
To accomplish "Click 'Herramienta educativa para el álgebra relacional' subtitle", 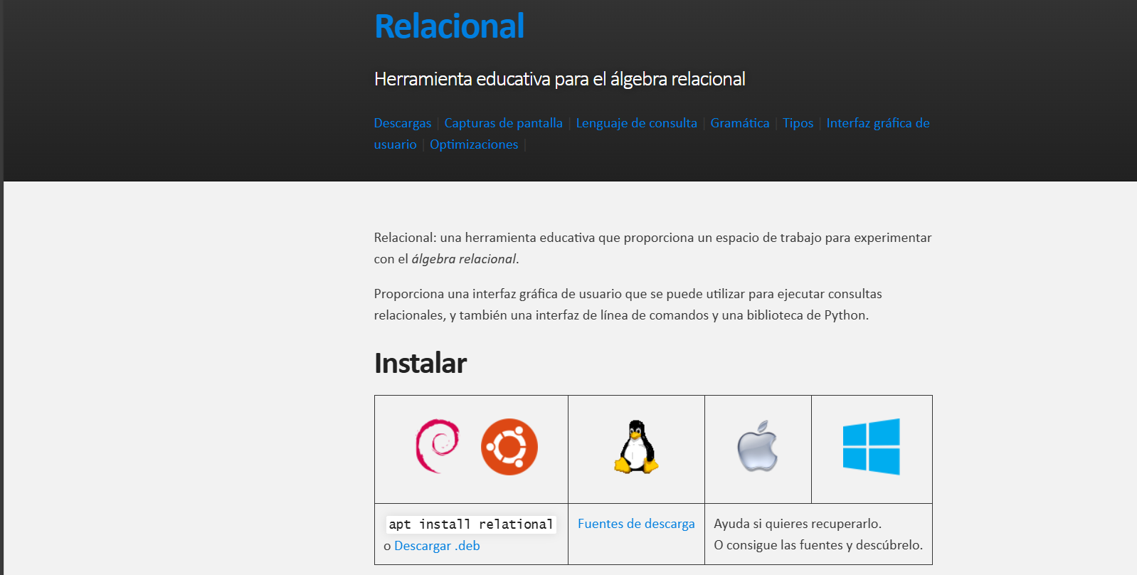I will (x=560, y=79).
